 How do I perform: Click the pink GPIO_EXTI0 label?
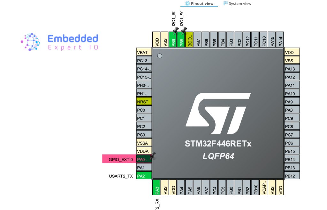(x=119, y=159)
